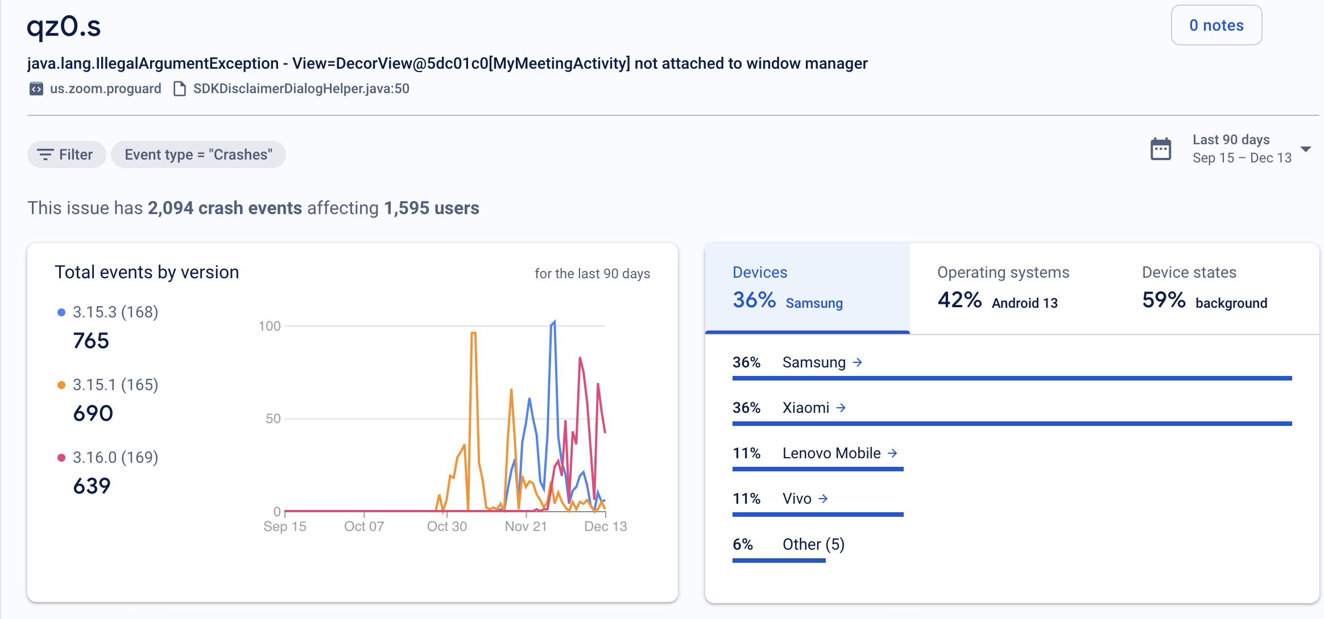Open the Filter menu chip
This screenshot has width=1324, height=619.
pyautogui.click(x=67, y=154)
